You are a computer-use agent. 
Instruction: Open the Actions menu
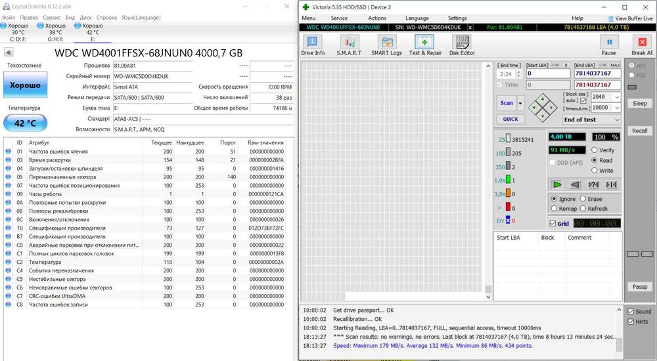[377, 18]
